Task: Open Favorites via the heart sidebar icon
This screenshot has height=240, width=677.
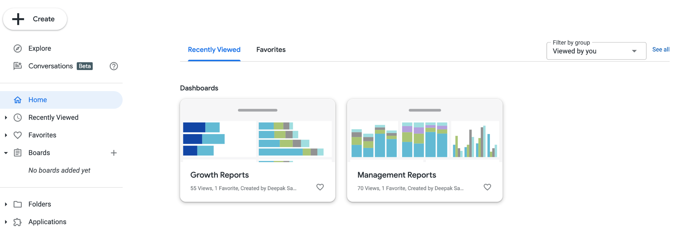Action: pos(18,135)
